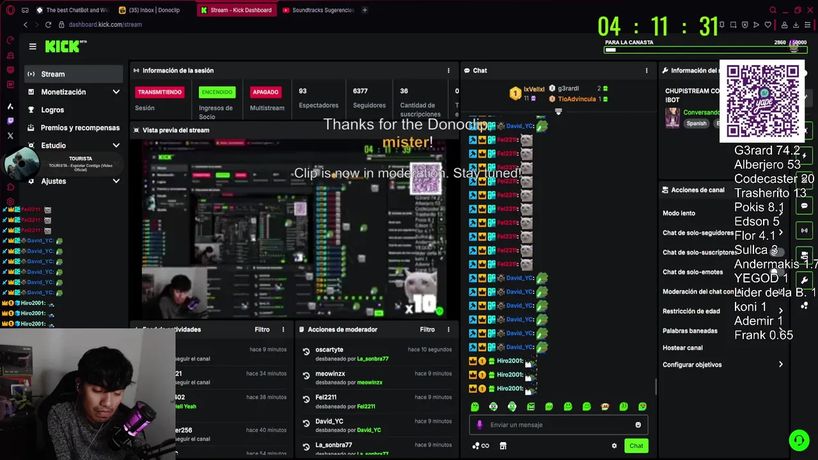
Task: Click the stream preview thumbnail
Action: pos(294,229)
